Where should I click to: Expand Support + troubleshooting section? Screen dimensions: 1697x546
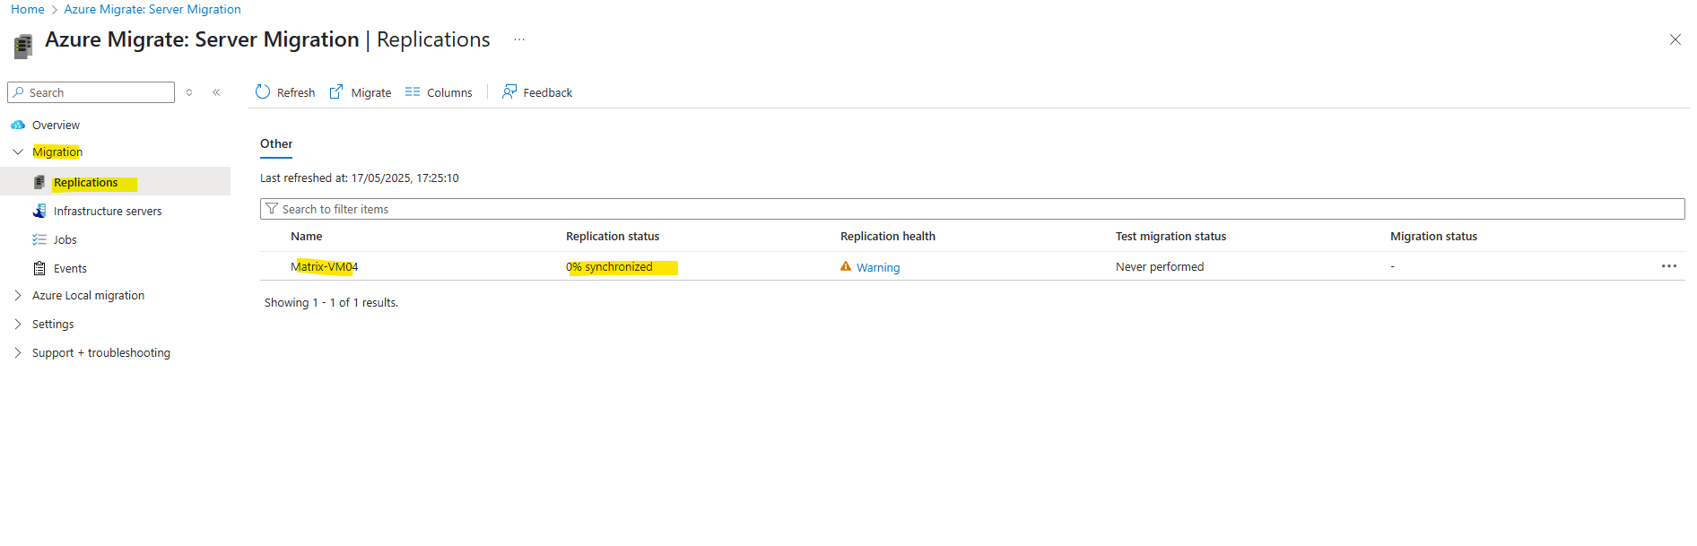point(18,353)
